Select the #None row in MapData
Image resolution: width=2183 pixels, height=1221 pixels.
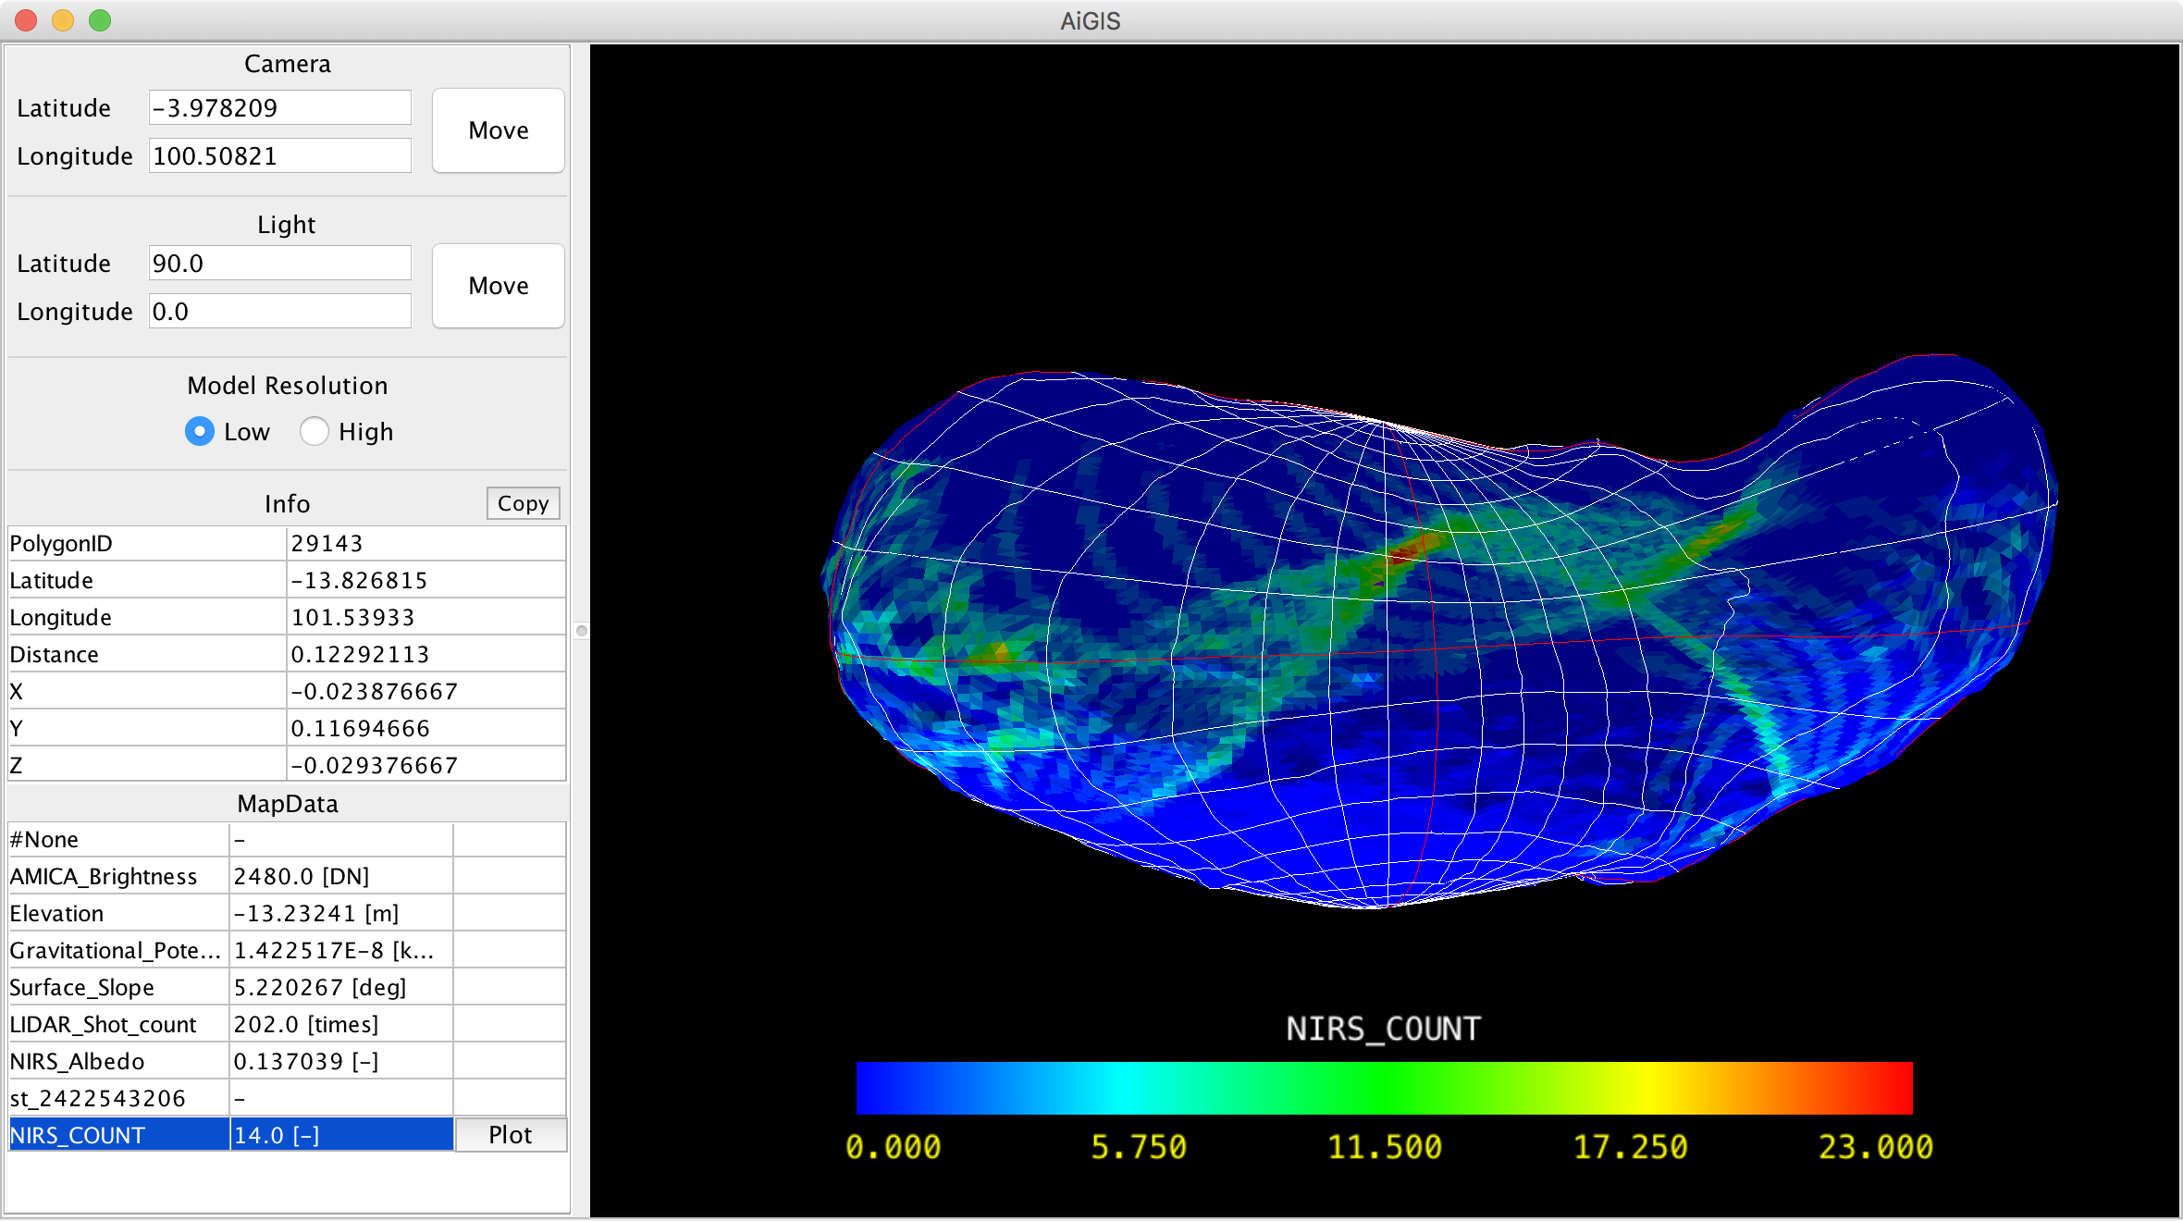(x=118, y=840)
